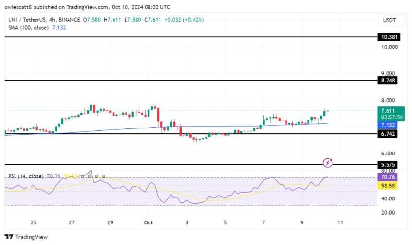This screenshot has height=245, width=412.
Task: Click the latest green candlestick
Action: point(324,113)
